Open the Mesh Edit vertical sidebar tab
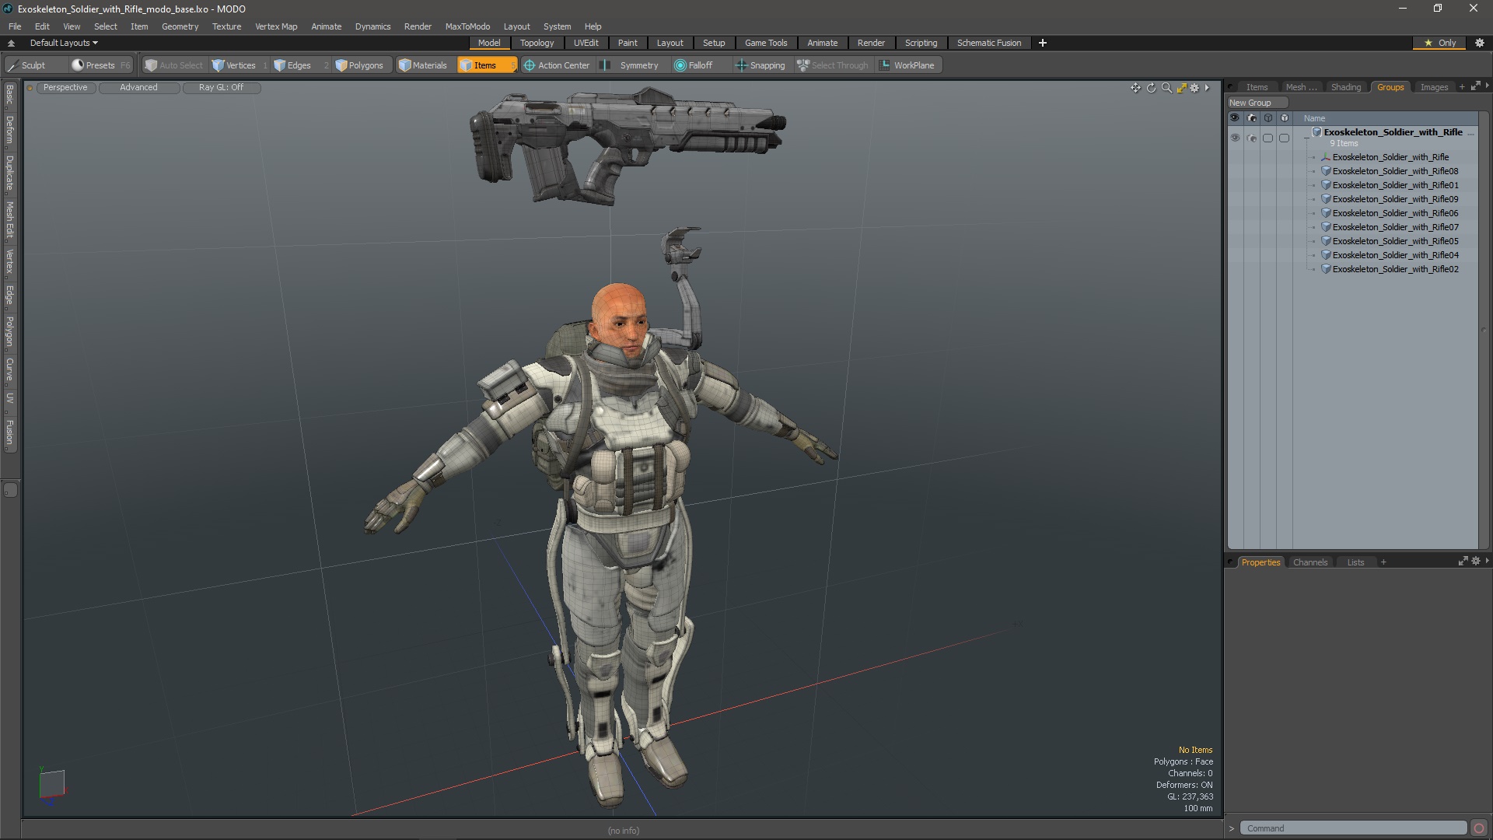 (9, 220)
